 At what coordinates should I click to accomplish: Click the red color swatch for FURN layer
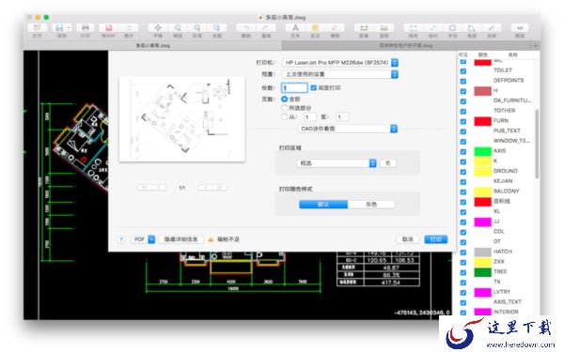(x=482, y=121)
